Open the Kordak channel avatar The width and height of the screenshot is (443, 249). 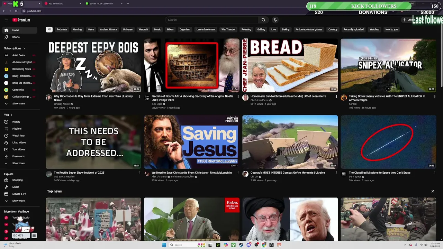coord(344,98)
